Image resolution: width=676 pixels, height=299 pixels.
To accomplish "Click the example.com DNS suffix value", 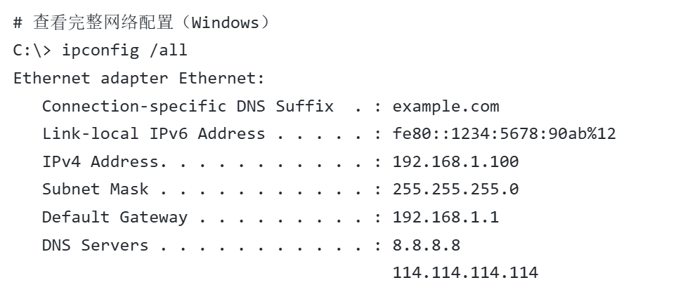I will [x=446, y=106].
